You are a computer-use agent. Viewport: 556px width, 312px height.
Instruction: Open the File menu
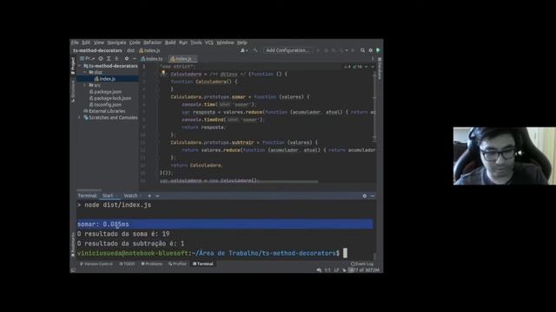click(75, 42)
